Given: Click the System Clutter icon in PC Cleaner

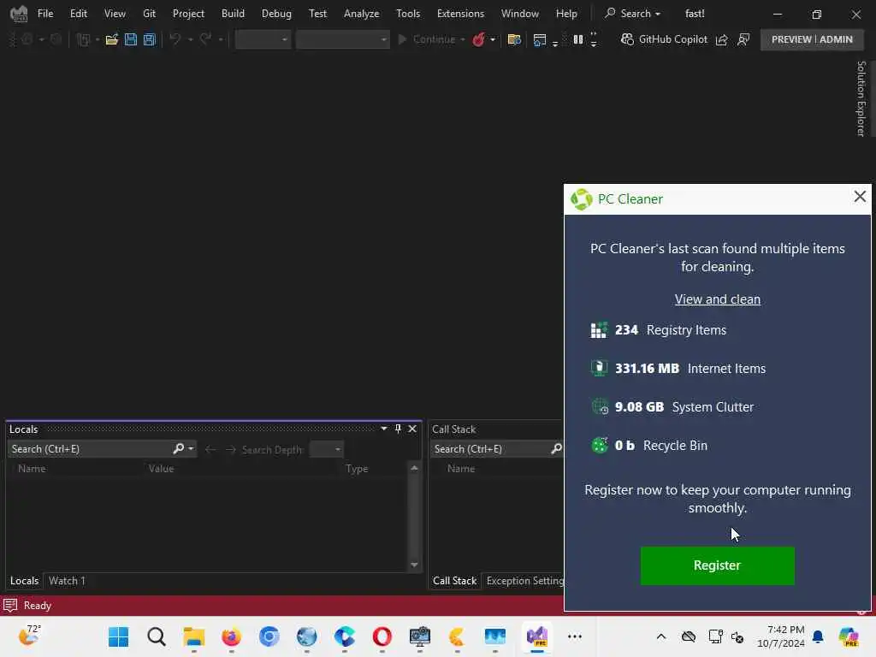Looking at the screenshot, I should click(x=600, y=406).
